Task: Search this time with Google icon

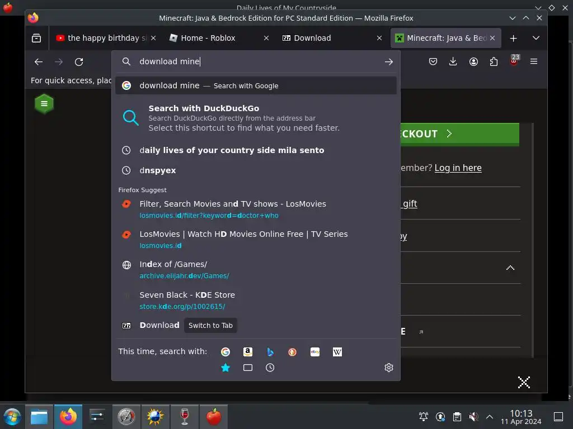Action: click(x=226, y=352)
